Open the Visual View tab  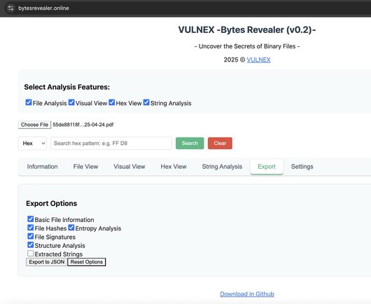tap(129, 167)
